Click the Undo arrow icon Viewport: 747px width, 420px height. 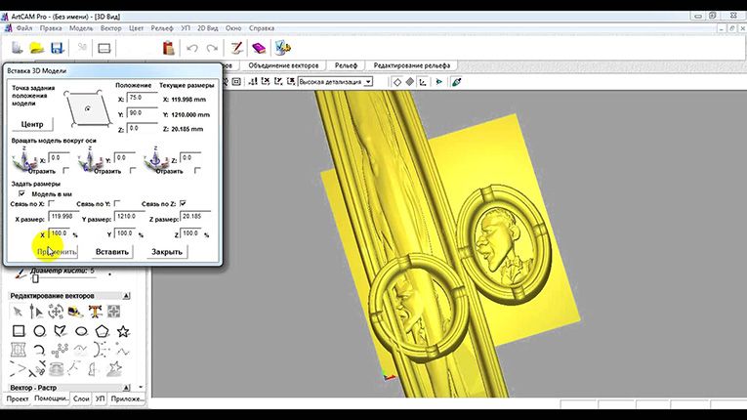[192, 48]
